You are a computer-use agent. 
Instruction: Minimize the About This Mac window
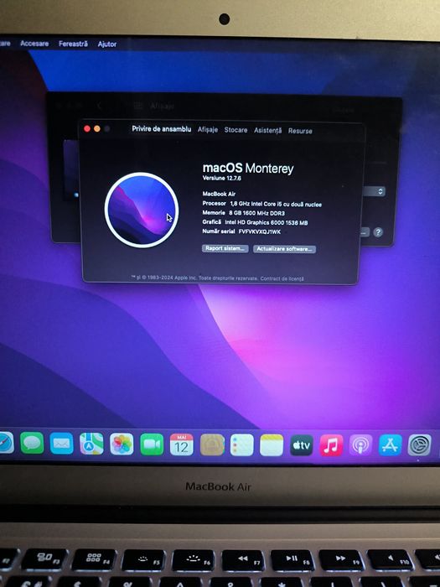[97, 129]
